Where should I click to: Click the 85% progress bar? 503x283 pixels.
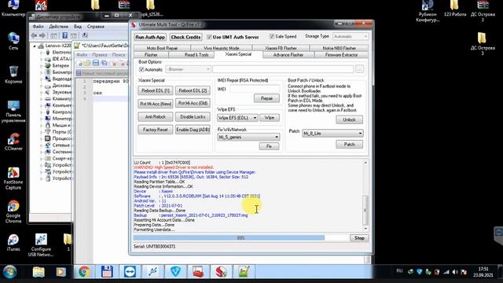point(240,238)
